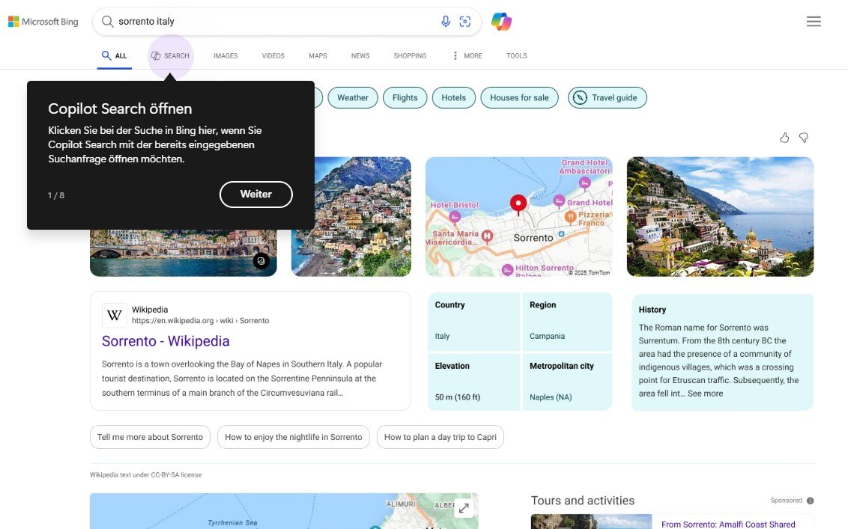This screenshot has width=848, height=529.
Task: Open the NEWS tab
Action: [x=360, y=55]
